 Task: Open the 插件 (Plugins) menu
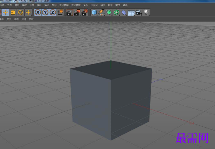click(103, 5)
